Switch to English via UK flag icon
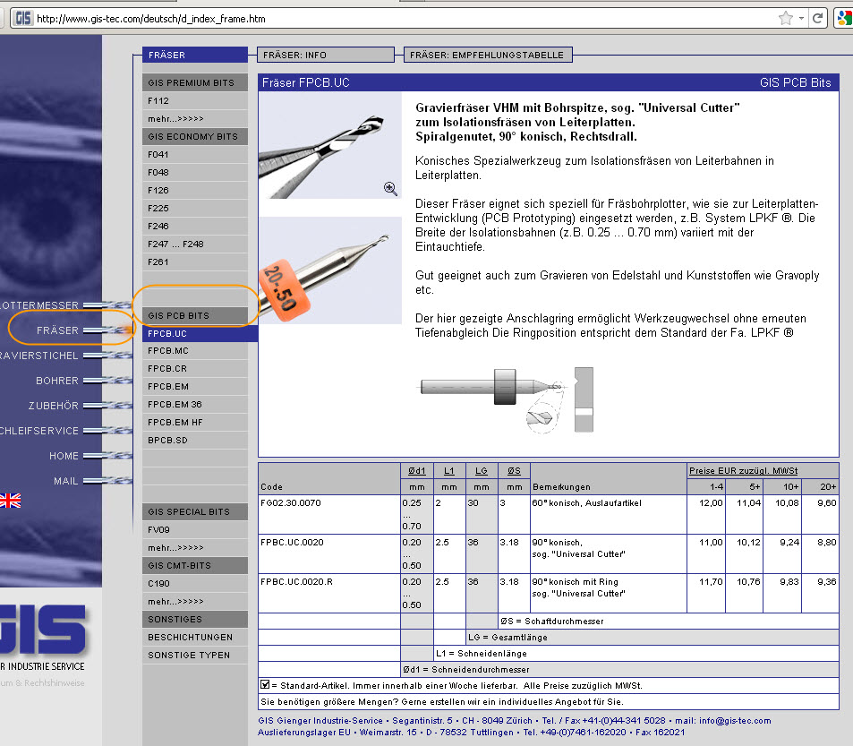Screen dimensions: 853x746 [x=11, y=501]
